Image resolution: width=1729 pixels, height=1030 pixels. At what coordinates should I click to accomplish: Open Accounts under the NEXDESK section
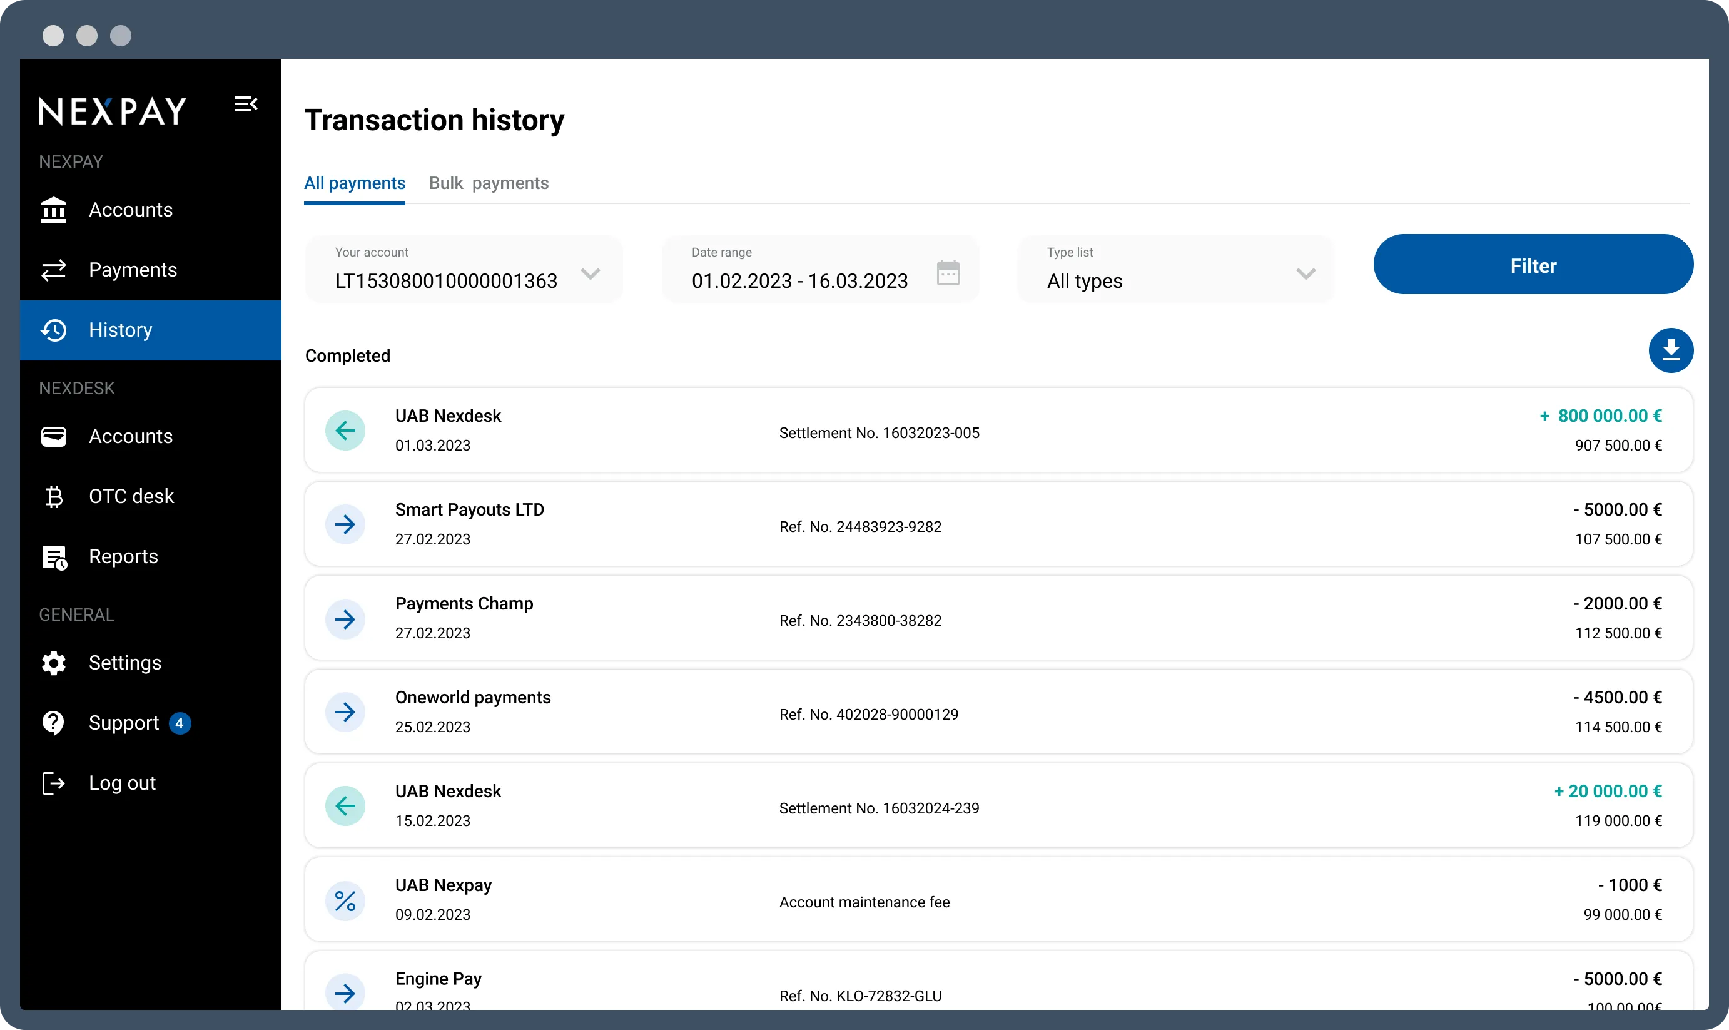(x=151, y=436)
